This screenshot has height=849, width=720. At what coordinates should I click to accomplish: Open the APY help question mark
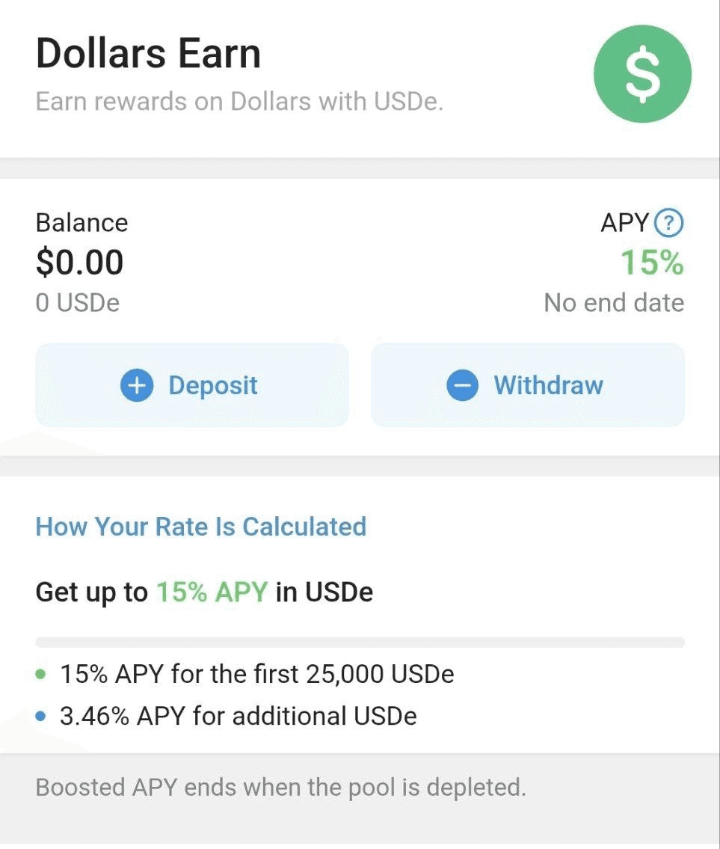668,223
